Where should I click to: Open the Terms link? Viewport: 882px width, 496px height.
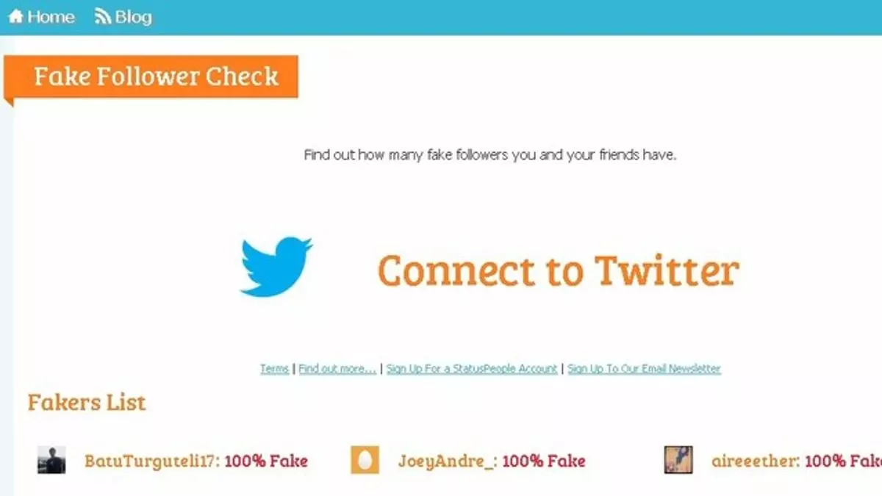274,369
